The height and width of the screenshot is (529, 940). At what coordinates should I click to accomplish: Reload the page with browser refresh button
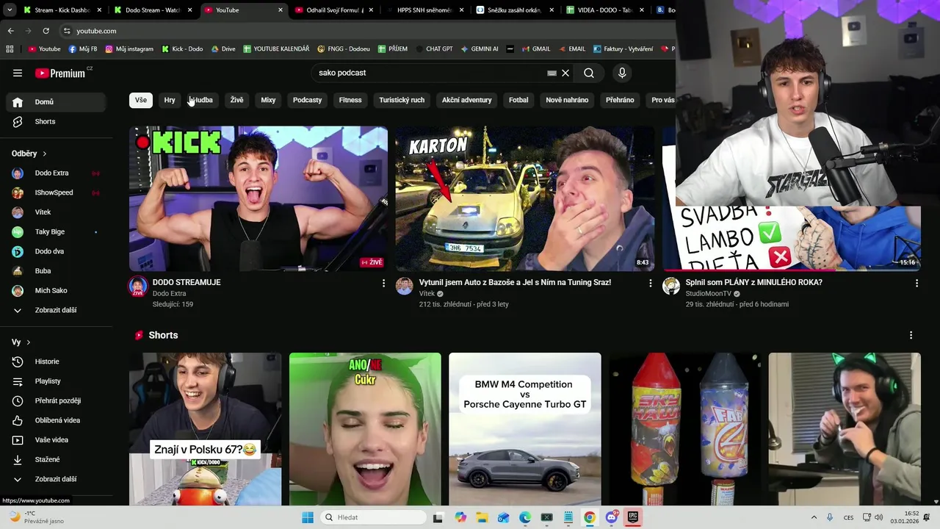pyautogui.click(x=46, y=31)
